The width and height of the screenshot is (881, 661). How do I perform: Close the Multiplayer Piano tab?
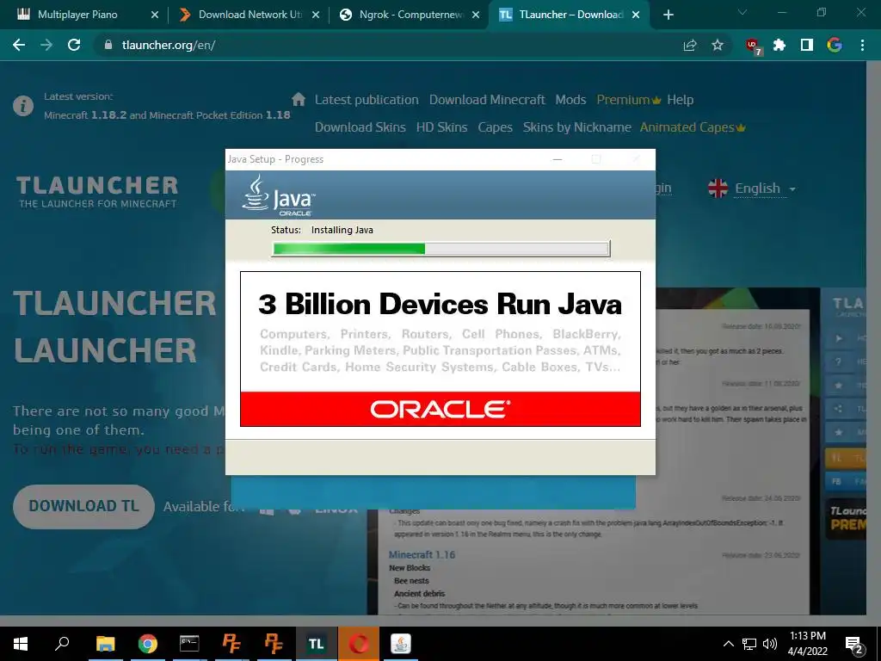(x=155, y=15)
